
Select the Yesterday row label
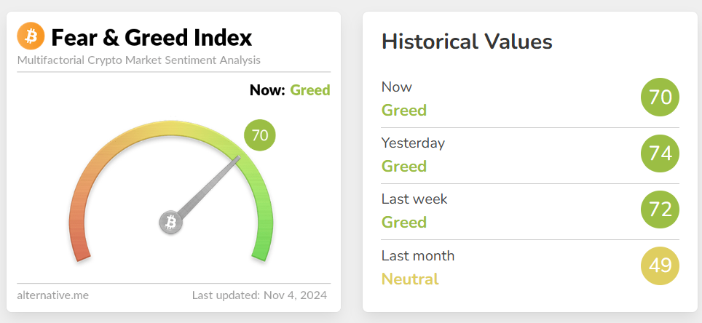tap(413, 143)
